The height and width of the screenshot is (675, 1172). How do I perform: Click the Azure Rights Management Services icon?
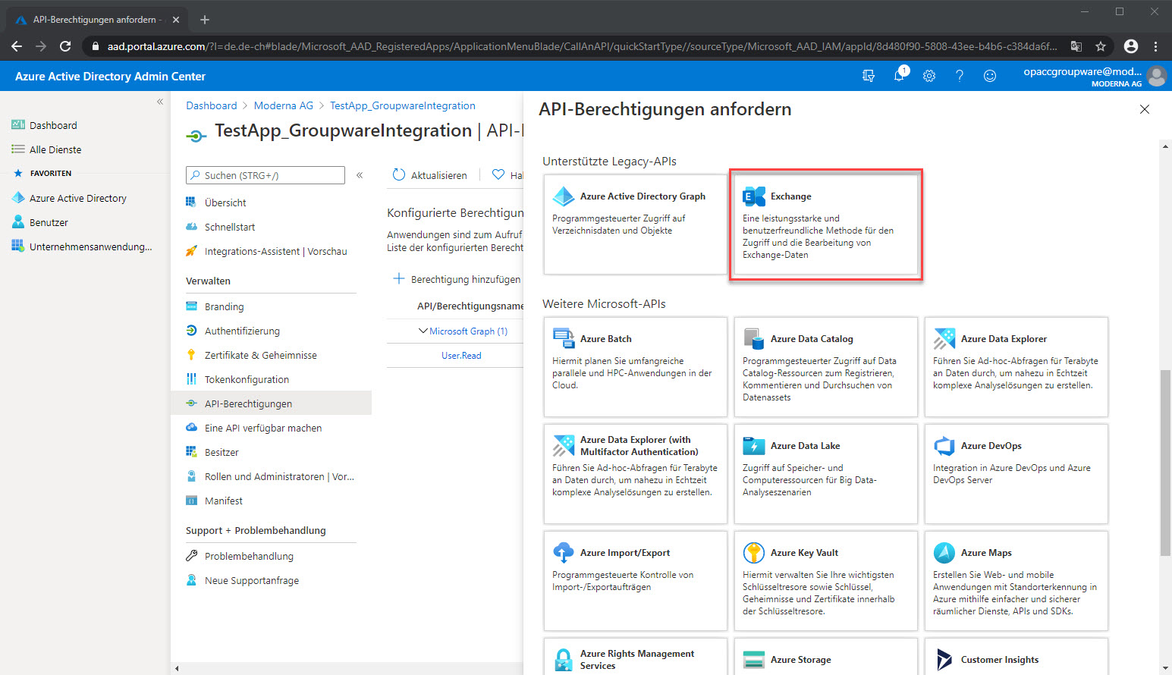[x=564, y=660]
